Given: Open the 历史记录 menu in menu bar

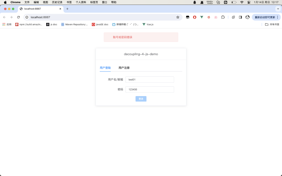Looking at the screenshot, I should [57, 2].
